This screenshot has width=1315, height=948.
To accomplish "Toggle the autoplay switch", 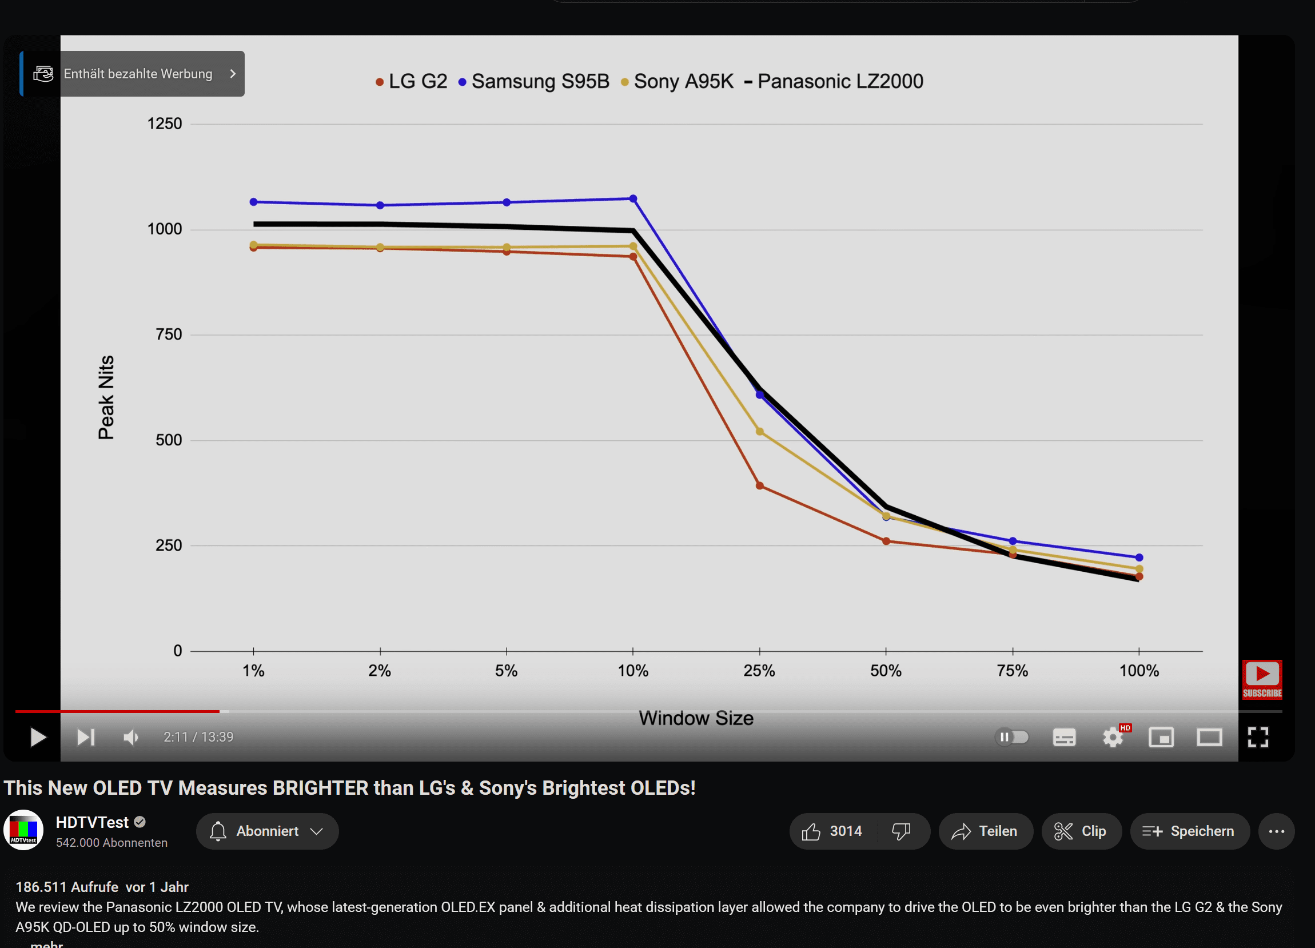I will 1012,737.
